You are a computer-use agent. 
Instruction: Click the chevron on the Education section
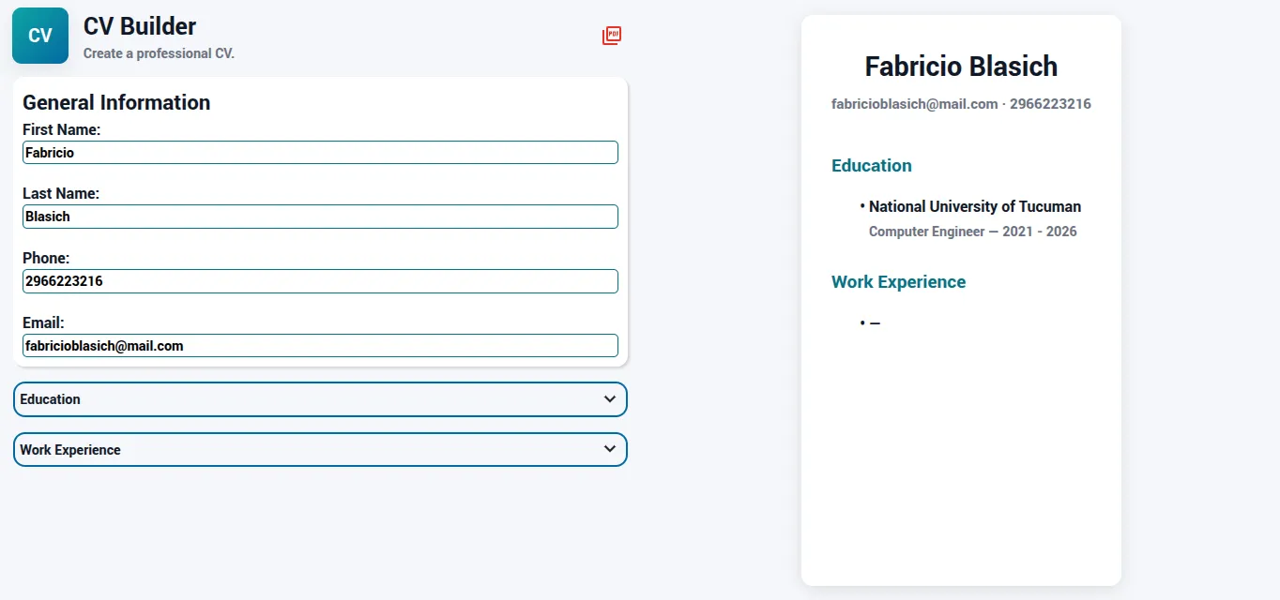607,398
